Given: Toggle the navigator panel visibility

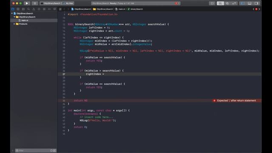Looking at the screenshot, I should pos(242,3).
